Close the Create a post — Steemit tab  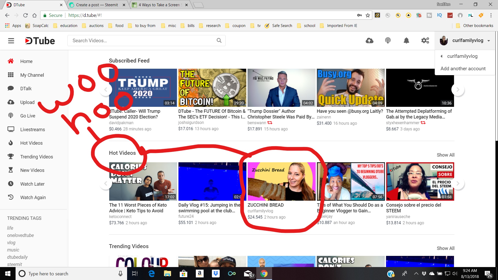(124, 5)
